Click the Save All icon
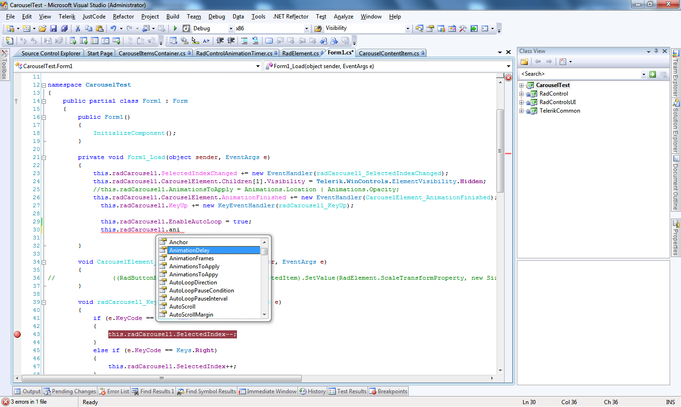This screenshot has height=407, width=681. (64, 28)
